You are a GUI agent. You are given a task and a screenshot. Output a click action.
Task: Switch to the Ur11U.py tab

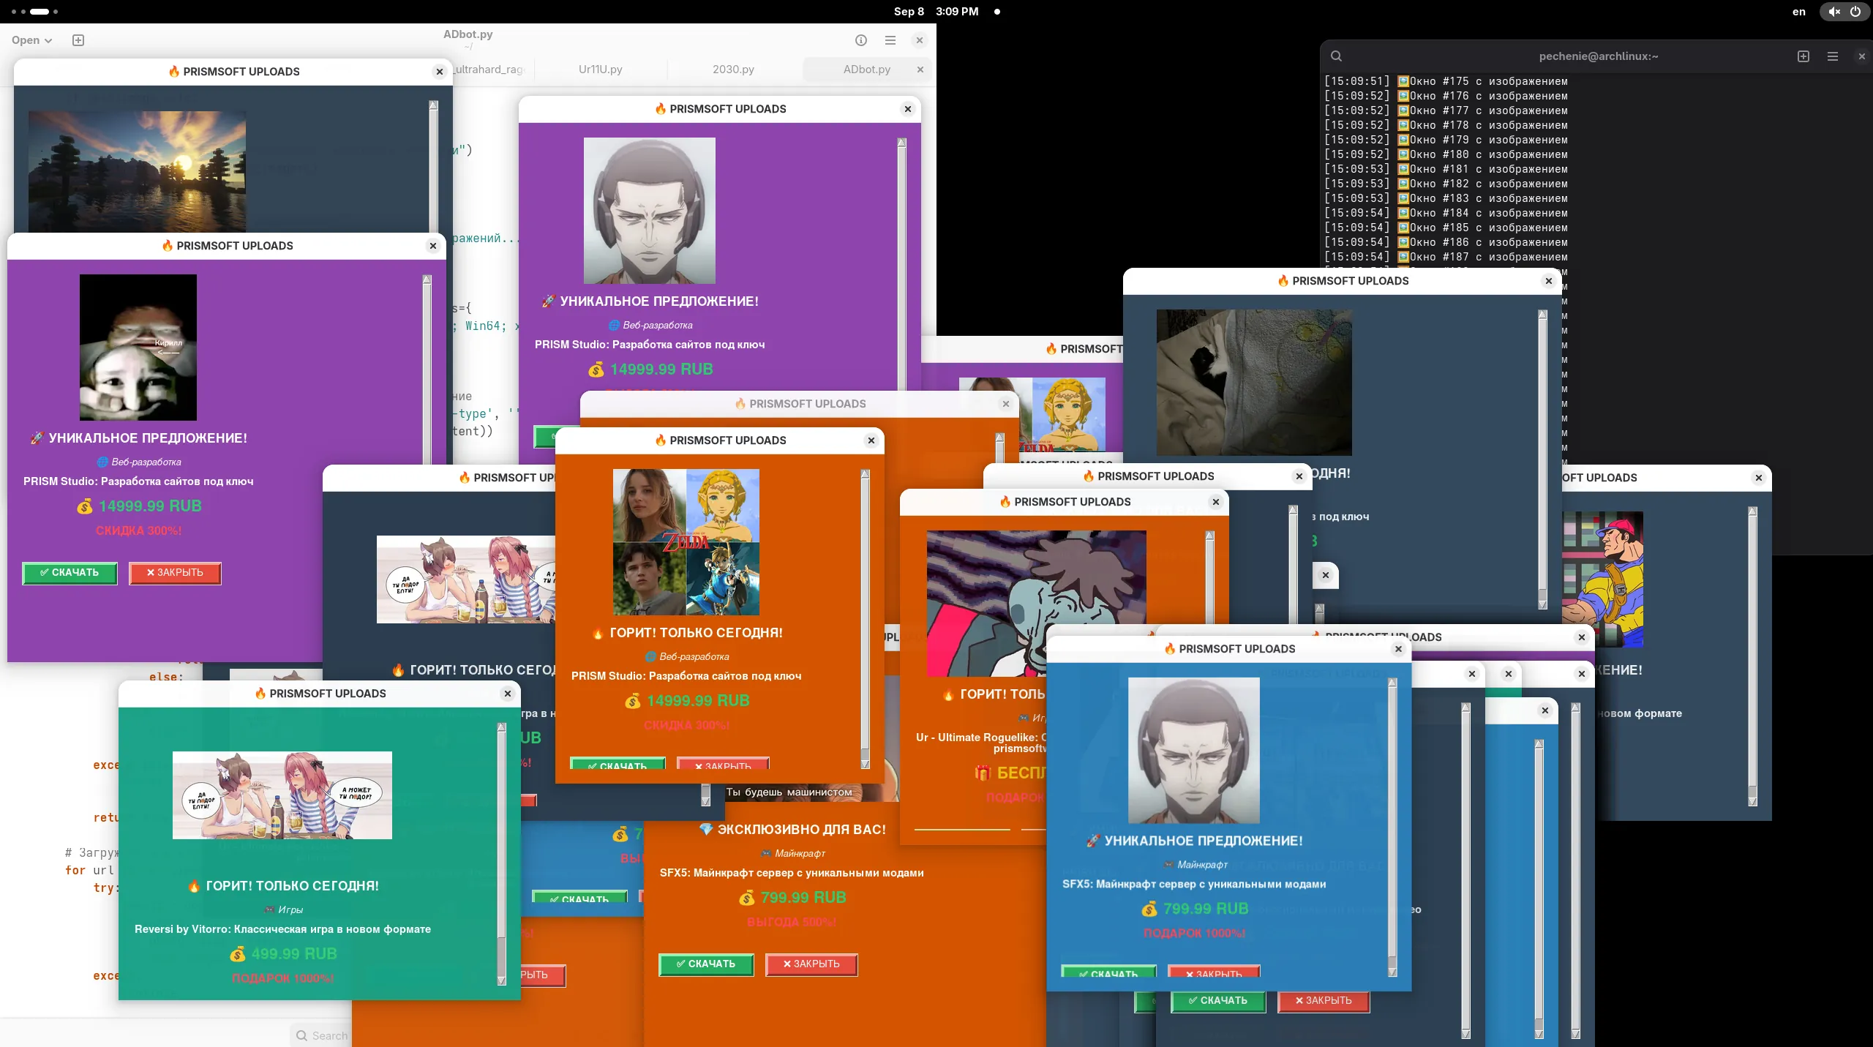tap(601, 70)
